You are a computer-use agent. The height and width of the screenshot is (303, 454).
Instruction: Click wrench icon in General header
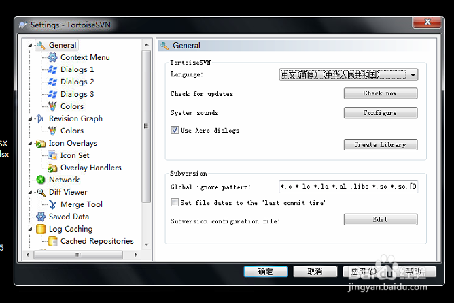(x=164, y=46)
